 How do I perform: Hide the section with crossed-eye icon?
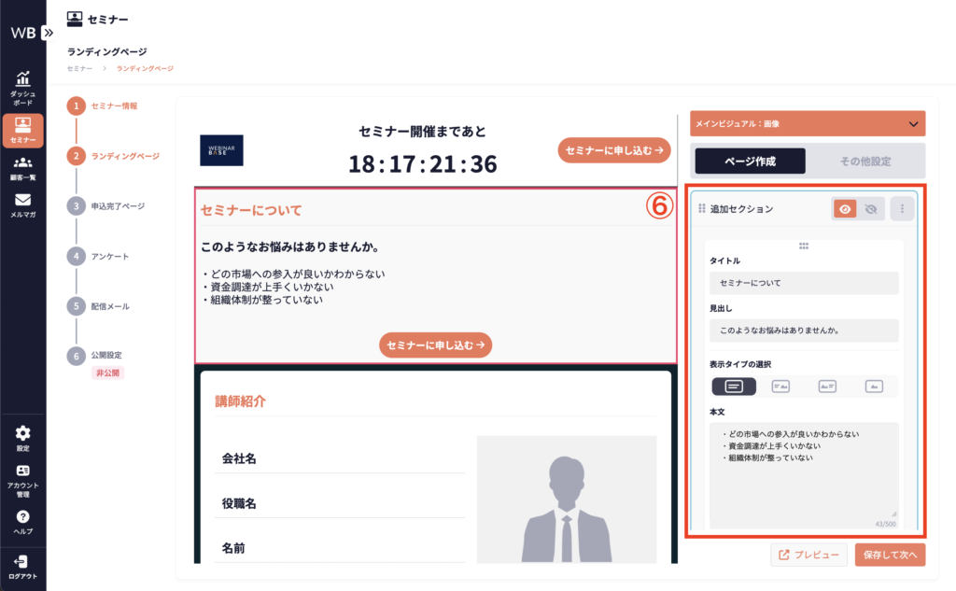coord(870,209)
